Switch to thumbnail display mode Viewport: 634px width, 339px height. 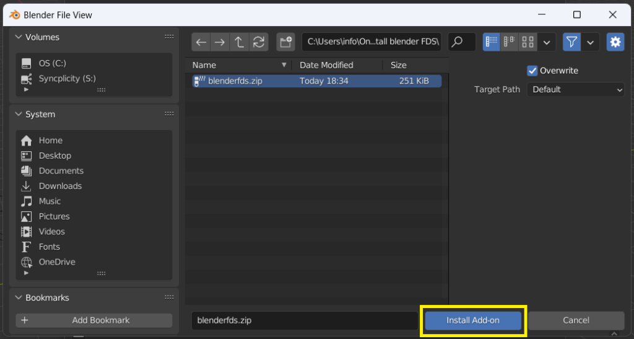pos(528,42)
